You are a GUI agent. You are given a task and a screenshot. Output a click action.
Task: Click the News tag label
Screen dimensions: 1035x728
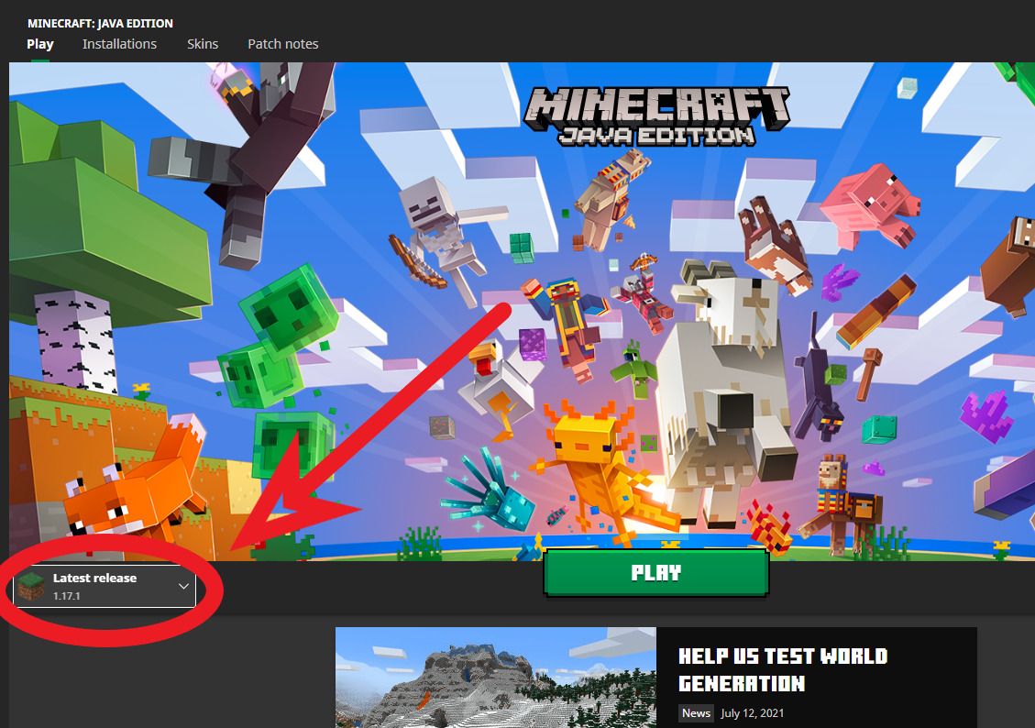pos(696,713)
